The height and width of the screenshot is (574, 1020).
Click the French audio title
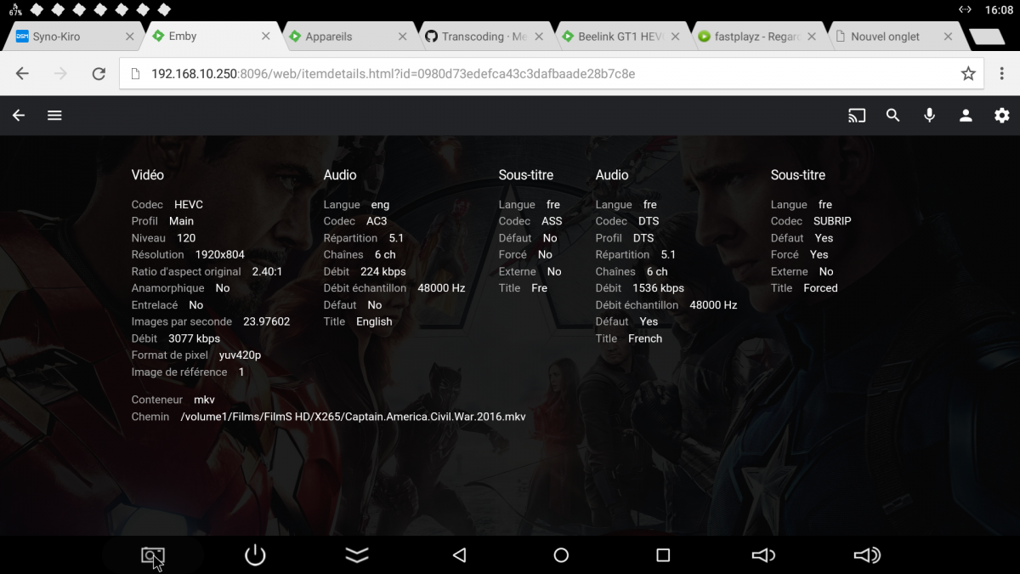(x=645, y=338)
